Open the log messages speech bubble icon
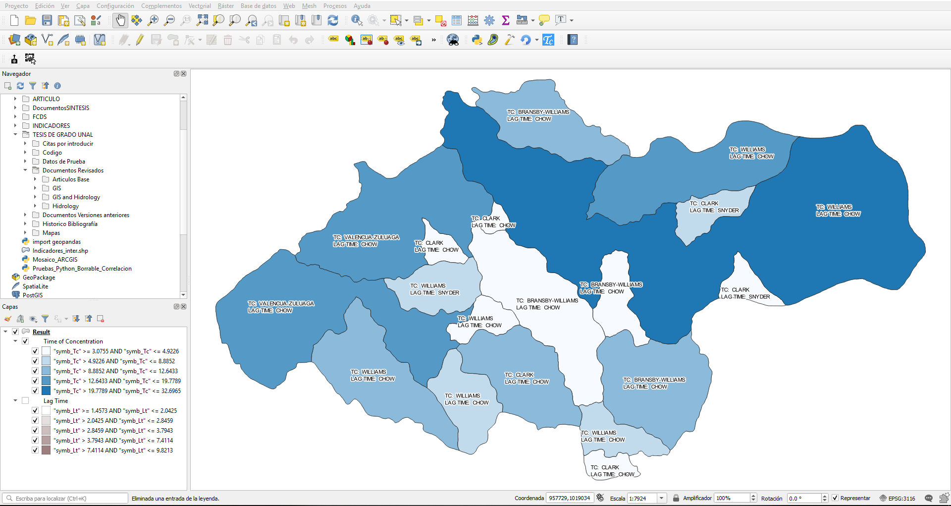The image size is (951, 506). (x=929, y=498)
